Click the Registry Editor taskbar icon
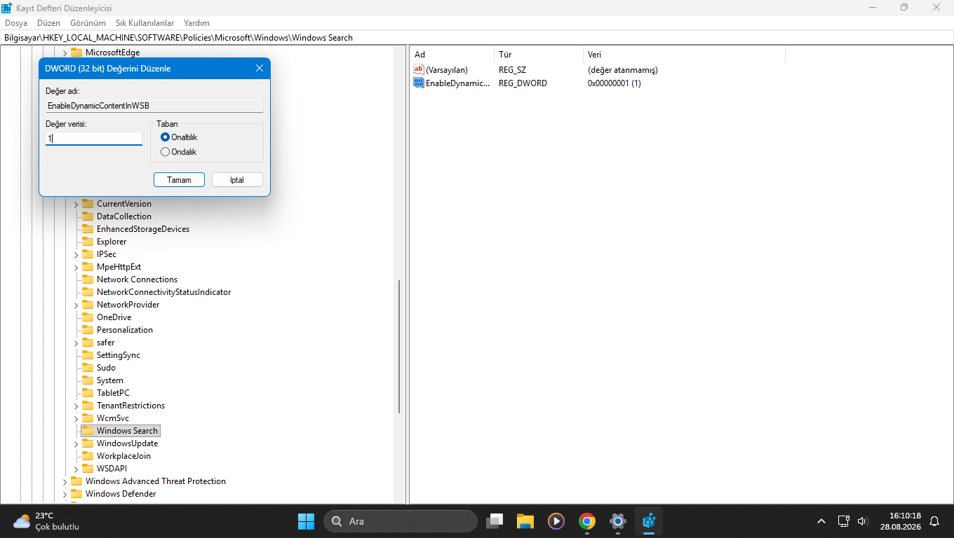Viewport: 954px width, 538px height. (649, 521)
